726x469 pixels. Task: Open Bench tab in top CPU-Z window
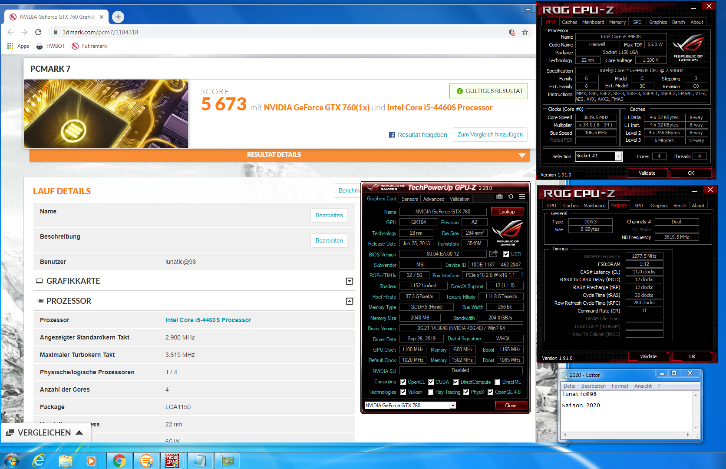coord(678,22)
